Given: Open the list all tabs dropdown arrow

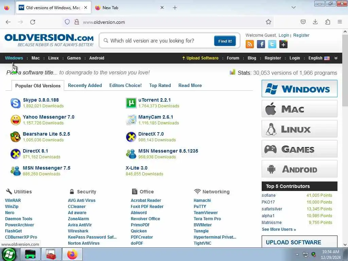Looking at the screenshot, I should pos(294,7).
